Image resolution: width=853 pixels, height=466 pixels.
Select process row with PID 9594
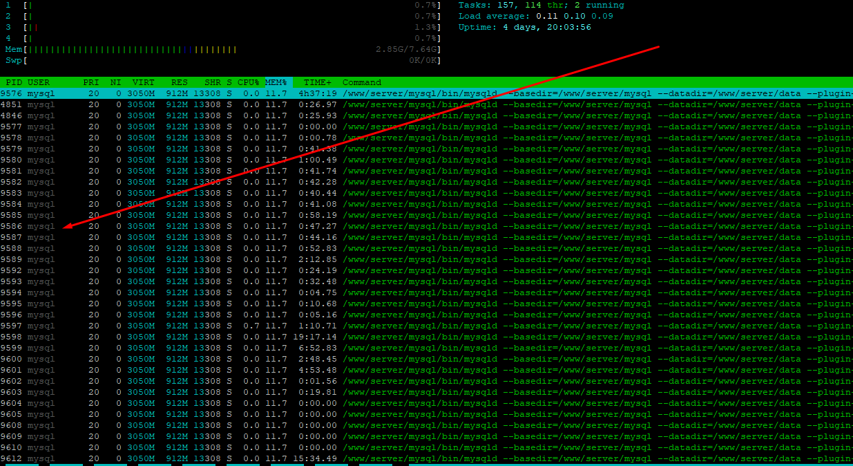[426, 292]
